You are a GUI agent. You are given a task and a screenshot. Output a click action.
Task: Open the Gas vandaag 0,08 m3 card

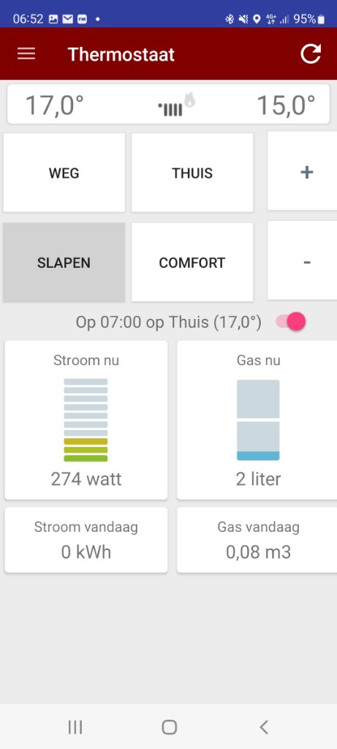click(x=257, y=541)
